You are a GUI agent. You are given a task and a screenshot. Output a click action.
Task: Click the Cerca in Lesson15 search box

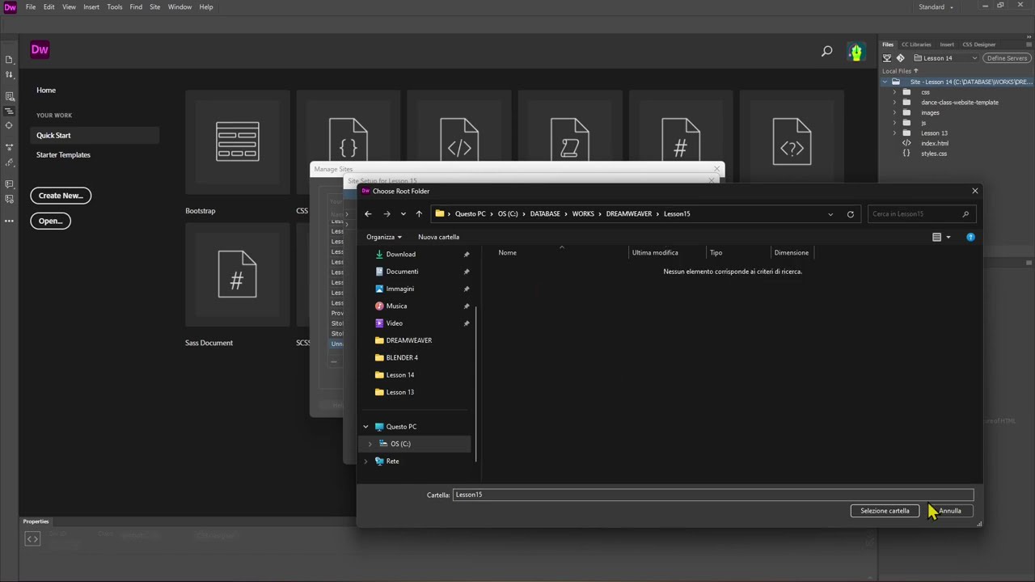(x=920, y=214)
